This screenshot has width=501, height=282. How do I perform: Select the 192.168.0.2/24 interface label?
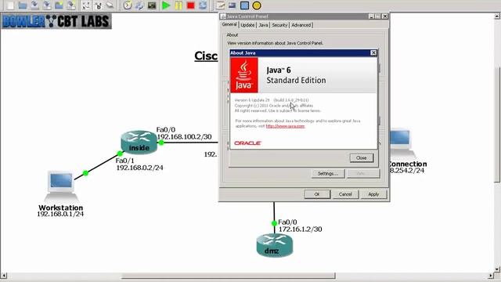[139, 168]
